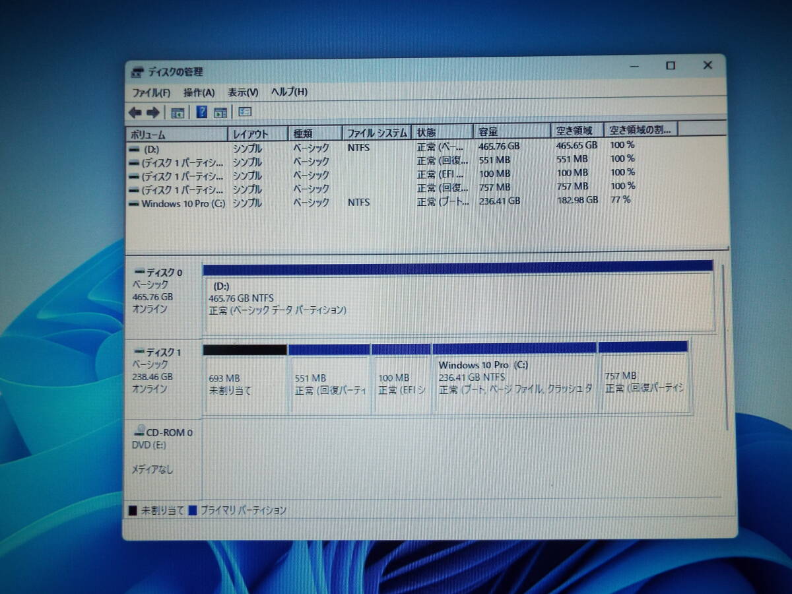Viewport: 792px width, 594px height.
Task: Toggle the console tree pane icon
Action: click(x=177, y=112)
